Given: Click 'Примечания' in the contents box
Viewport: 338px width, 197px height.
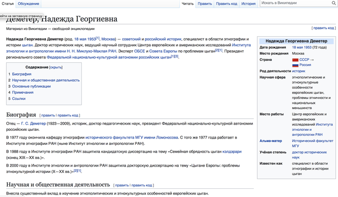Looking at the screenshot, I should (23, 92).
